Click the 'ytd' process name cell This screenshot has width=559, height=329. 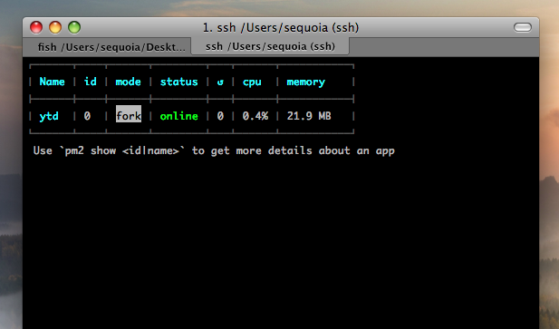pos(49,116)
